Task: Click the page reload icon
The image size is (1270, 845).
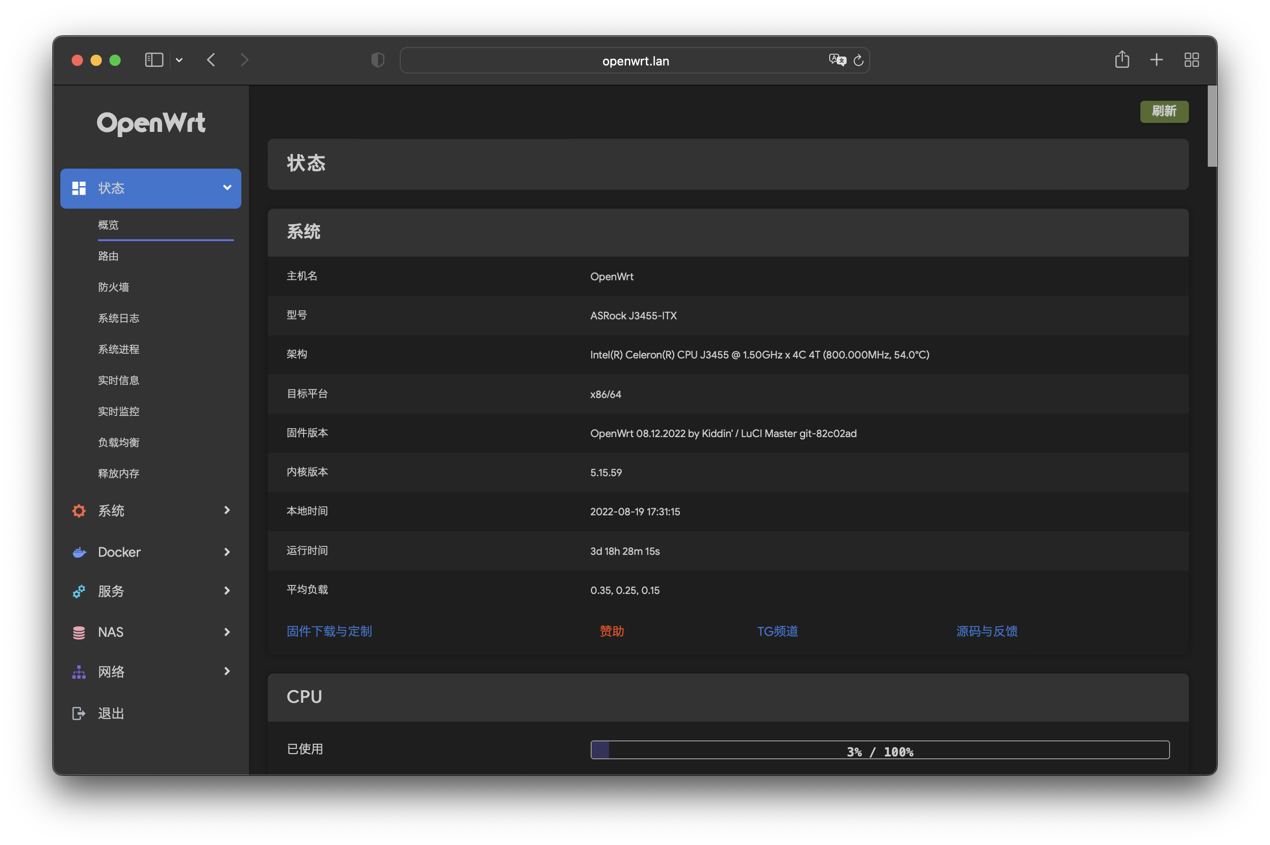Action: point(858,60)
